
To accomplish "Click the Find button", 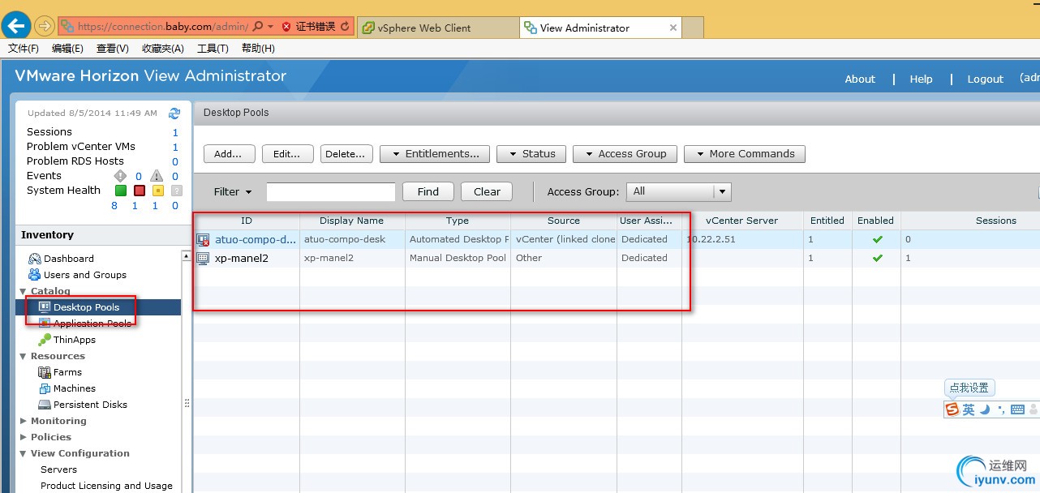I will [428, 192].
